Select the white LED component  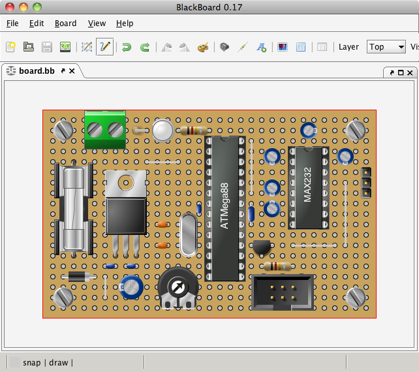163,130
